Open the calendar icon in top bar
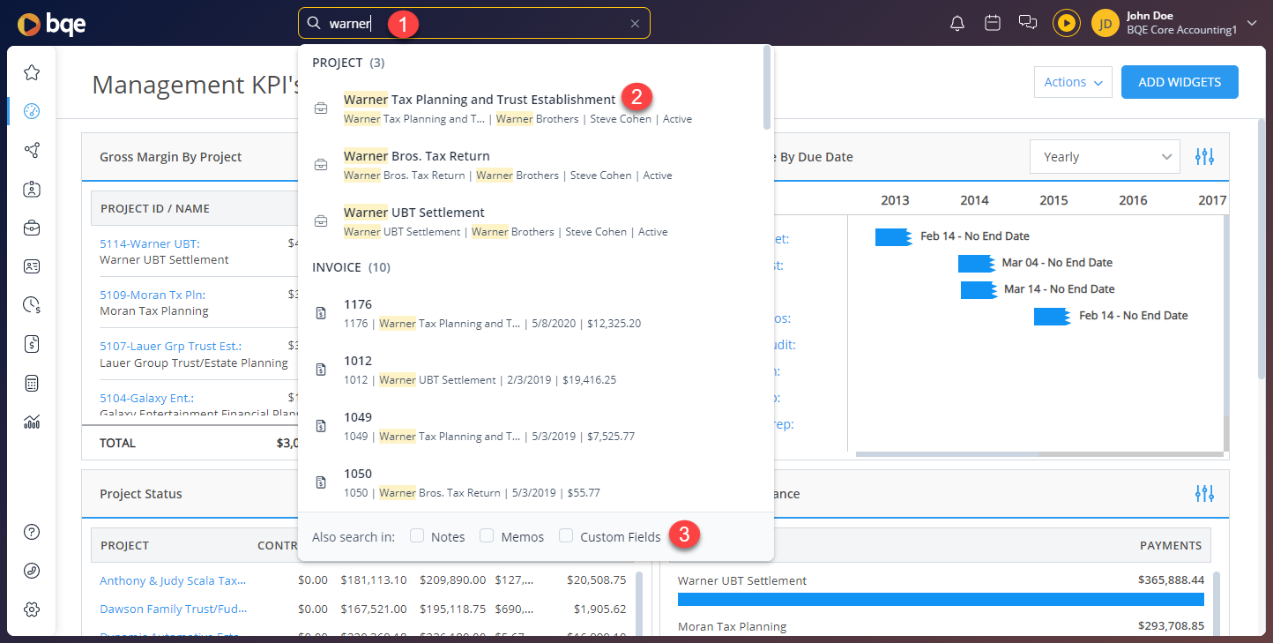The image size is (1273, 643). 993,23
